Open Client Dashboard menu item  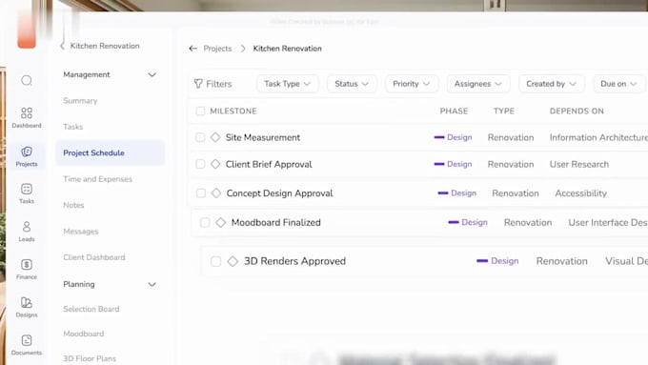tap(94, 257)
